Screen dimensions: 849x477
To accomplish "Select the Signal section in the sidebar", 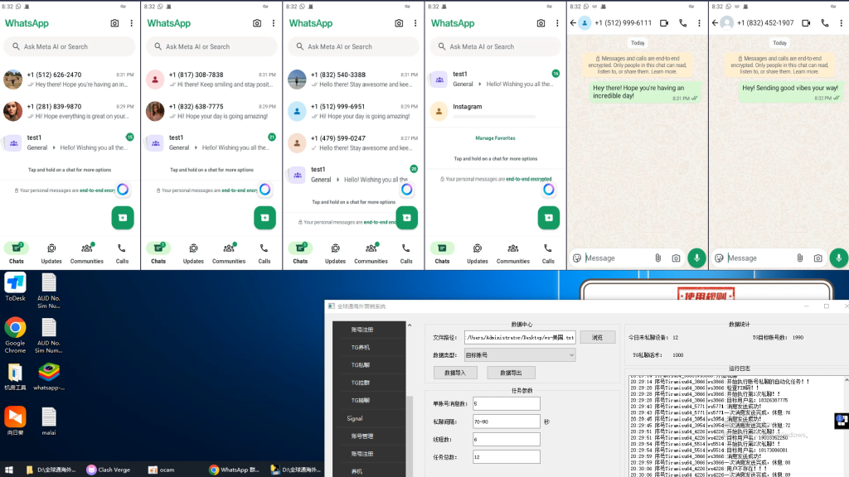I will [x=355, y=418].
